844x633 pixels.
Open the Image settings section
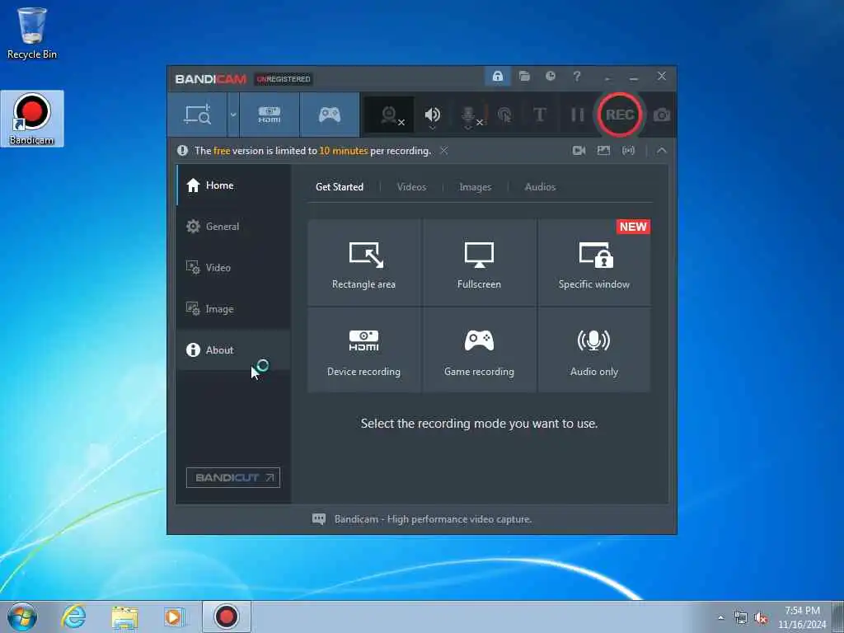[233, 309]
